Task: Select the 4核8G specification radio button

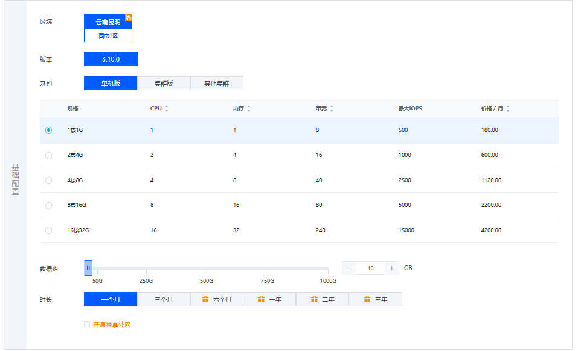Action: click(x=48, y=180)
